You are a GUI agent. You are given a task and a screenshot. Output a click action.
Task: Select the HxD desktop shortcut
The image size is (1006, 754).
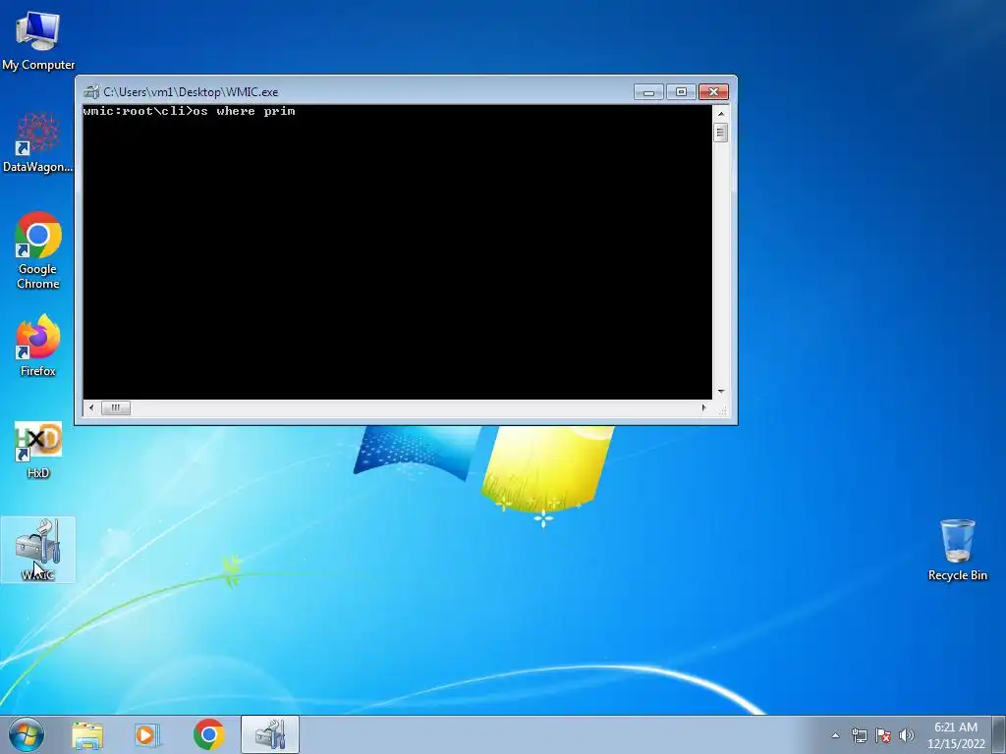pyautogui.click(x=38, y=450)
